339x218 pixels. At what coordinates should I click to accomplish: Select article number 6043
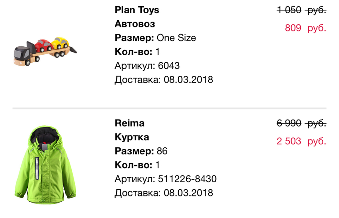[147, 66]
